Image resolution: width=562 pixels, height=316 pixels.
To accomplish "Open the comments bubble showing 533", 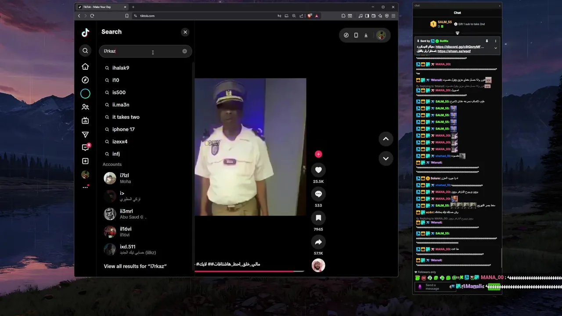I will pos(318,194).
